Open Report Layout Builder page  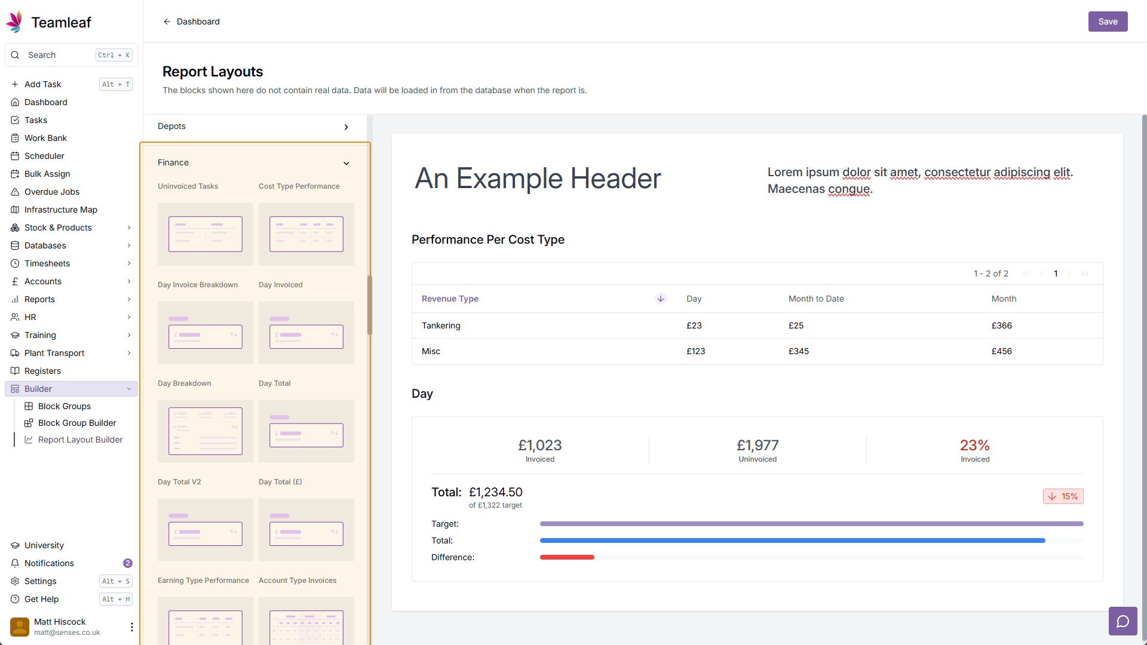80,440
